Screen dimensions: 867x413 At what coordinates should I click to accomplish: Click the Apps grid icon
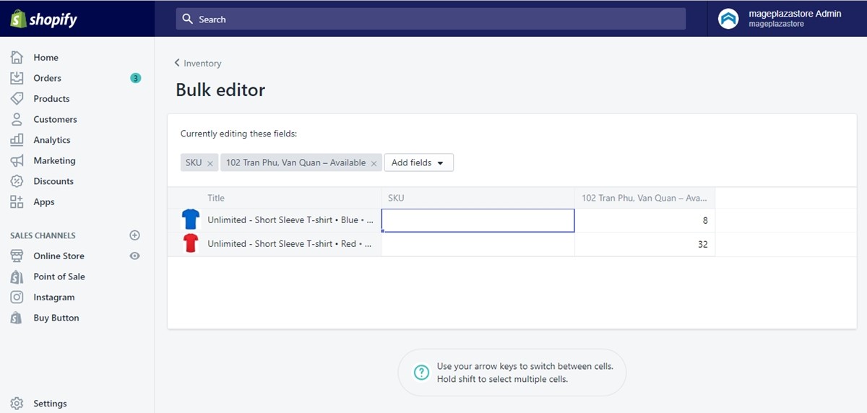click(x=17, y=202)
